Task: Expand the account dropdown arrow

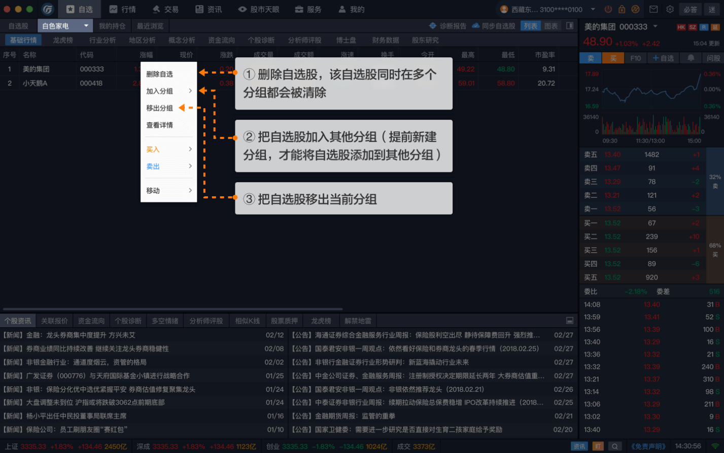Action: pyautogui.click(x=593, y=9)
